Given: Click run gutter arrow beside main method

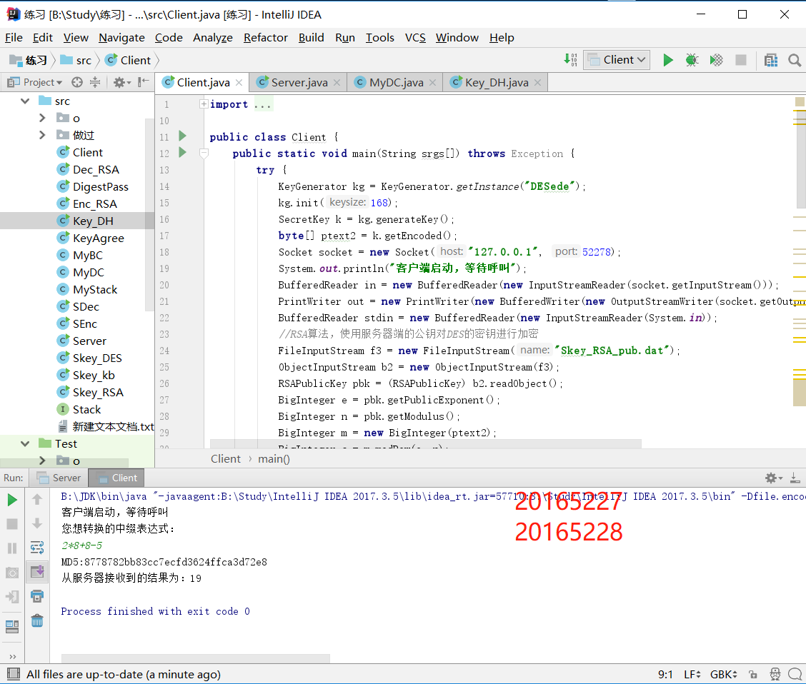Looking at the screenshot, I should 182,153.
